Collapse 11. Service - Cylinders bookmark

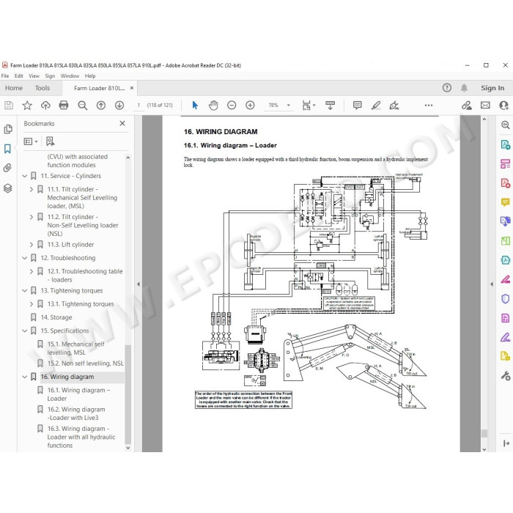click(x=24, y=176)
